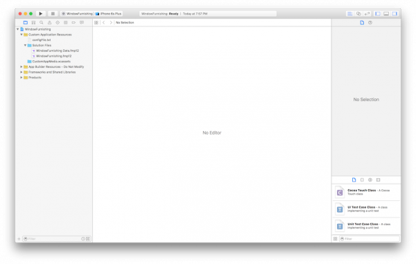Select WindowFurnishing.fmp12 file
Screen dimensions: 416x264
pyautogui.click(x=53, y=56)
